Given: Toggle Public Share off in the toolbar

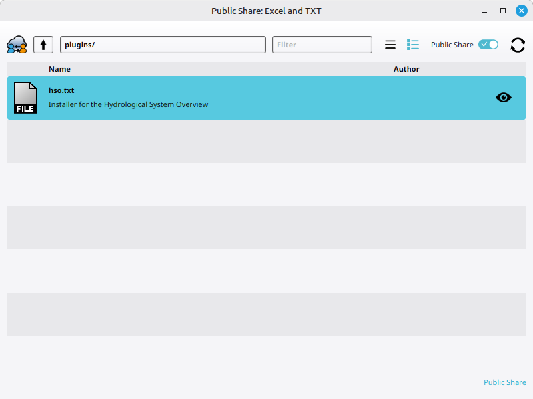Looking at the screenshot, I should pos(488,44).
